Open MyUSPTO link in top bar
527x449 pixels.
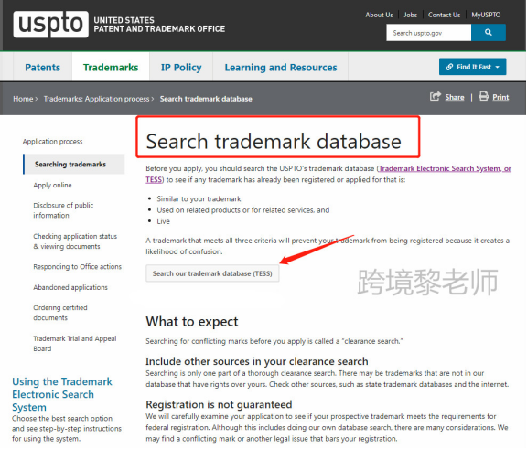coord(486,15)
